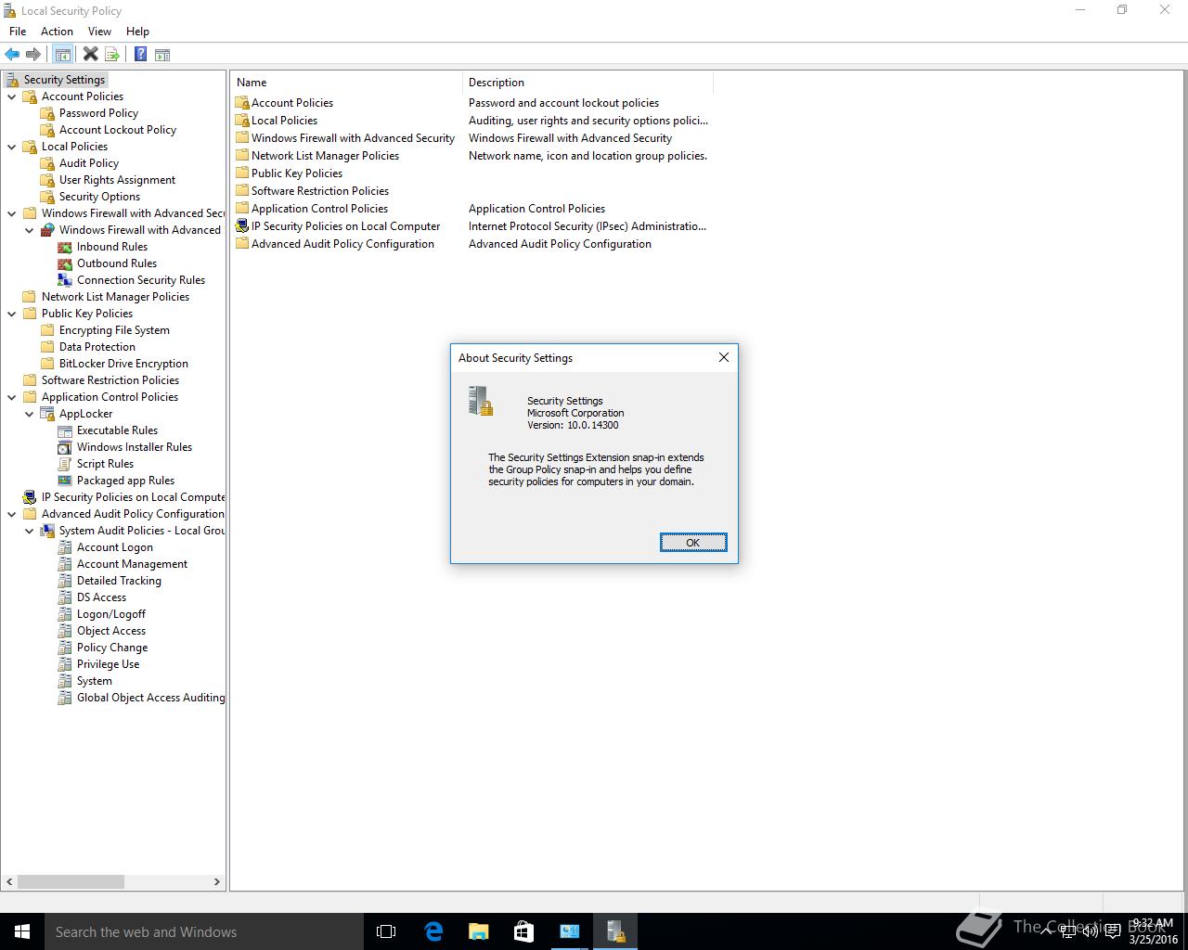Select Connection Security Rules icon in tree
Viewport: 1188px width, 950px height.
click(65, 280)
